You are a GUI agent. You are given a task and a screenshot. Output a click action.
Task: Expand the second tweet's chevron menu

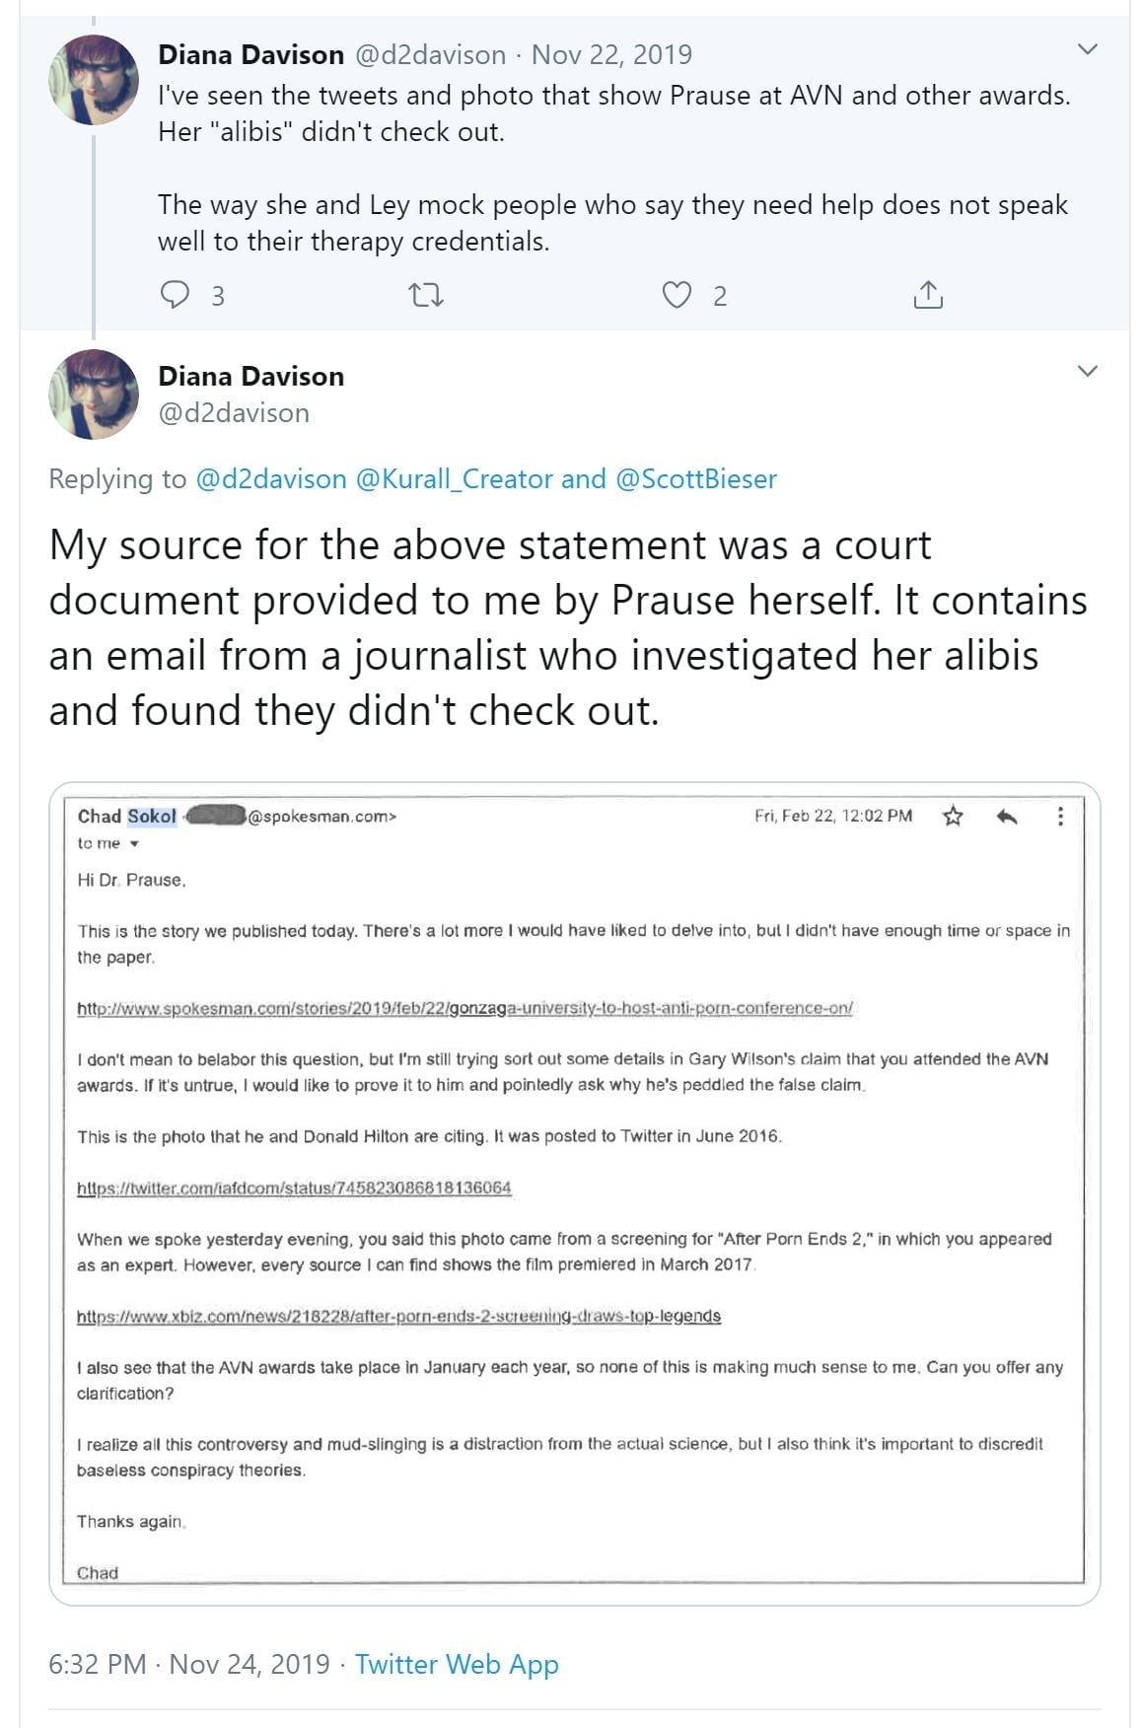pos(1088,371)
